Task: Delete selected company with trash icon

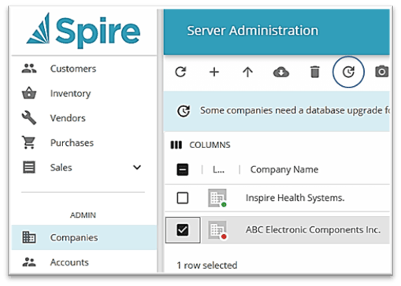Action: (315, 72)
